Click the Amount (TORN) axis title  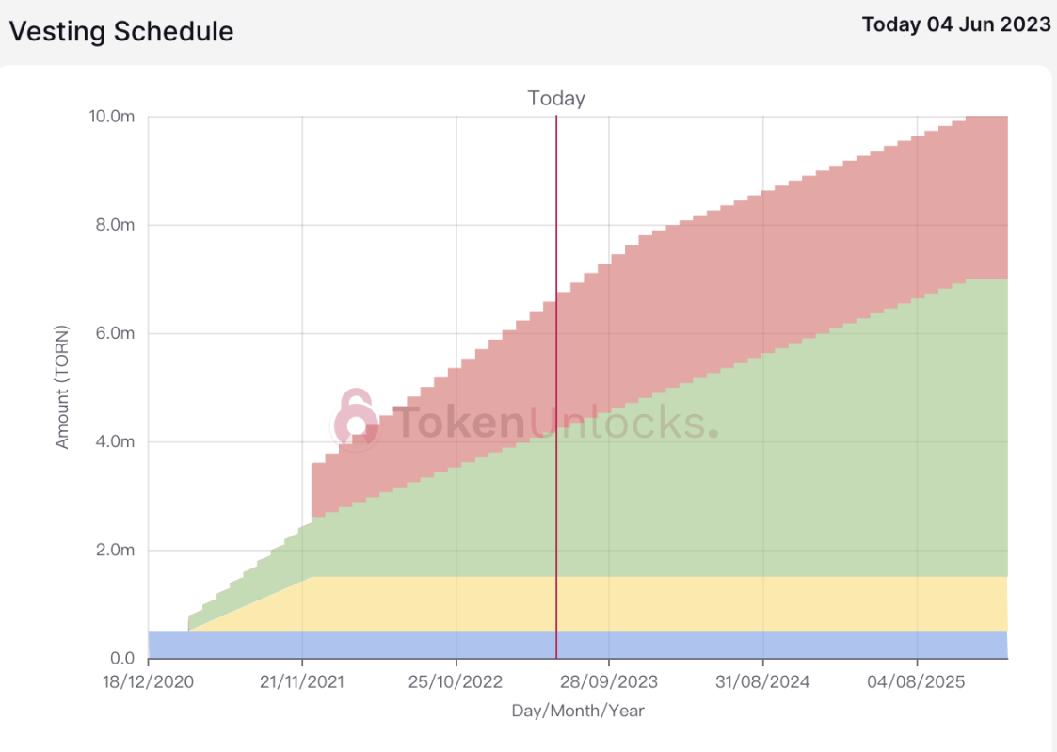[62, 387]
